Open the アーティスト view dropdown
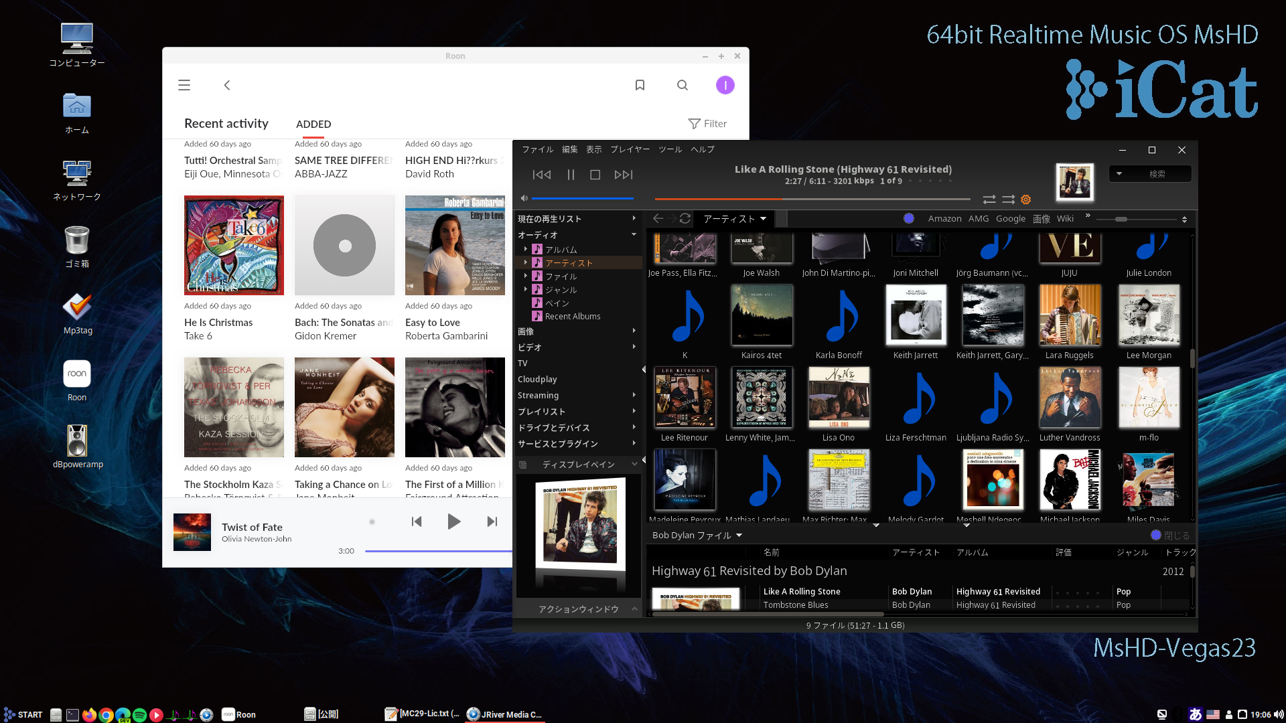The height and width of the screenshot is (723, 1286). (x=734, y=219)
